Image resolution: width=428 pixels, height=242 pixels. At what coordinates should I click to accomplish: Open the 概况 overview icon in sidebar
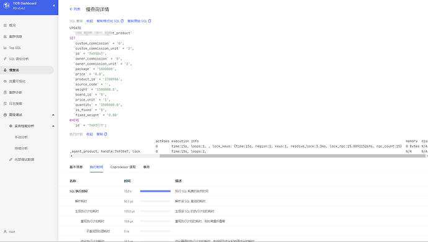[5, 25]
